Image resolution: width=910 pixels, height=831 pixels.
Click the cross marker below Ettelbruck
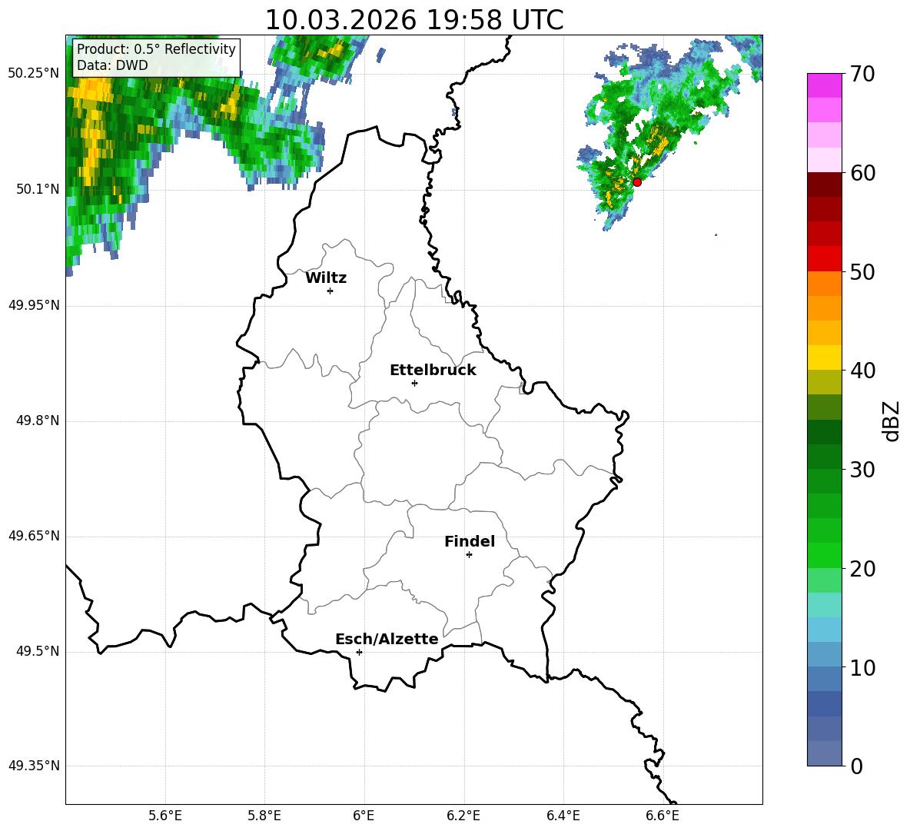point(414,383)
